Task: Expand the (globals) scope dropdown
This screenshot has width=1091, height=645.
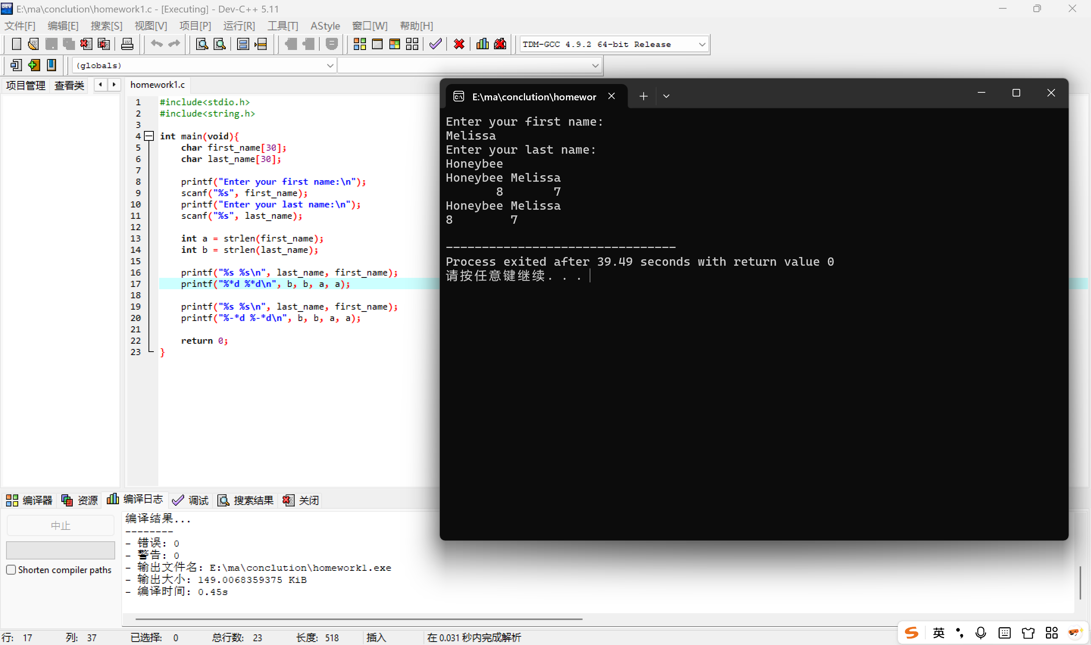Action: [x=330, y=65]
